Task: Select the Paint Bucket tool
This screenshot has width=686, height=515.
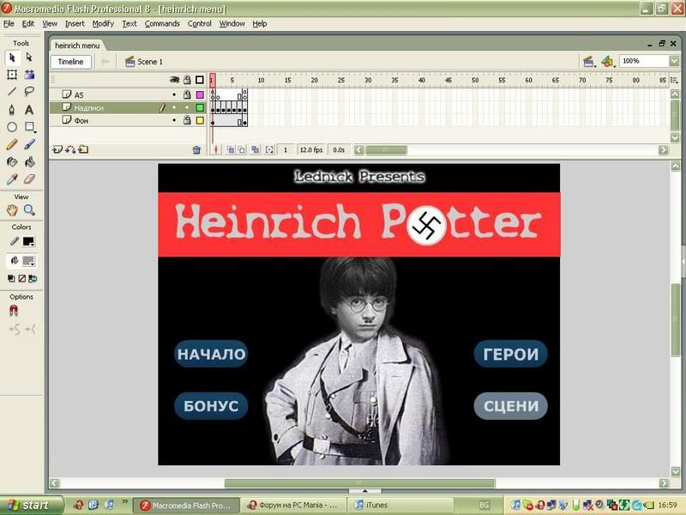Action: click(x=29, y=162)
